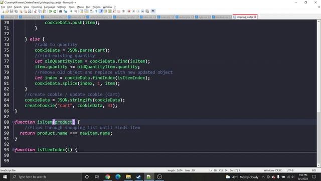Collapse the isItem function fold marker
The image size is (321, 181).
13,122
